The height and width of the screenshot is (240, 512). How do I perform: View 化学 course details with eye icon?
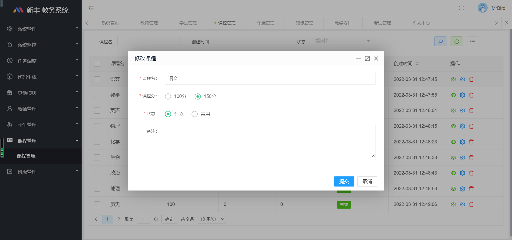(x=453, y=142)
